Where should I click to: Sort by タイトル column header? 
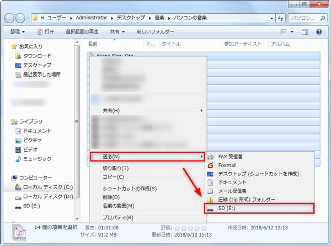tap(171, 44)
